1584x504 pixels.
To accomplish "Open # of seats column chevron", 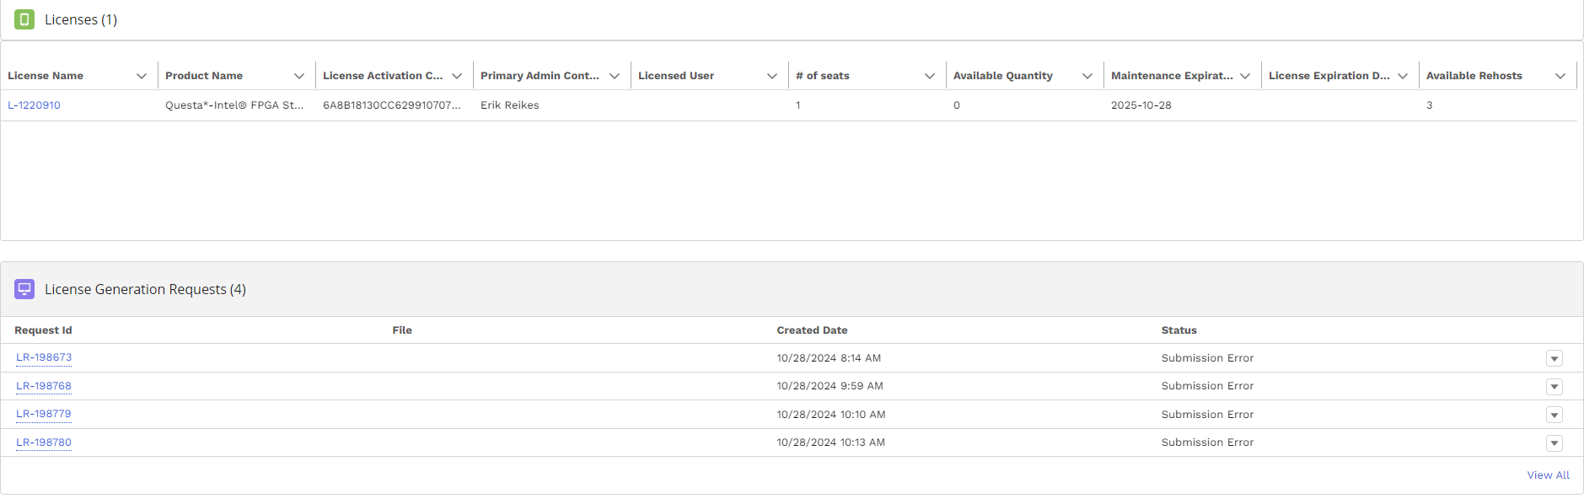I will 930,76.
